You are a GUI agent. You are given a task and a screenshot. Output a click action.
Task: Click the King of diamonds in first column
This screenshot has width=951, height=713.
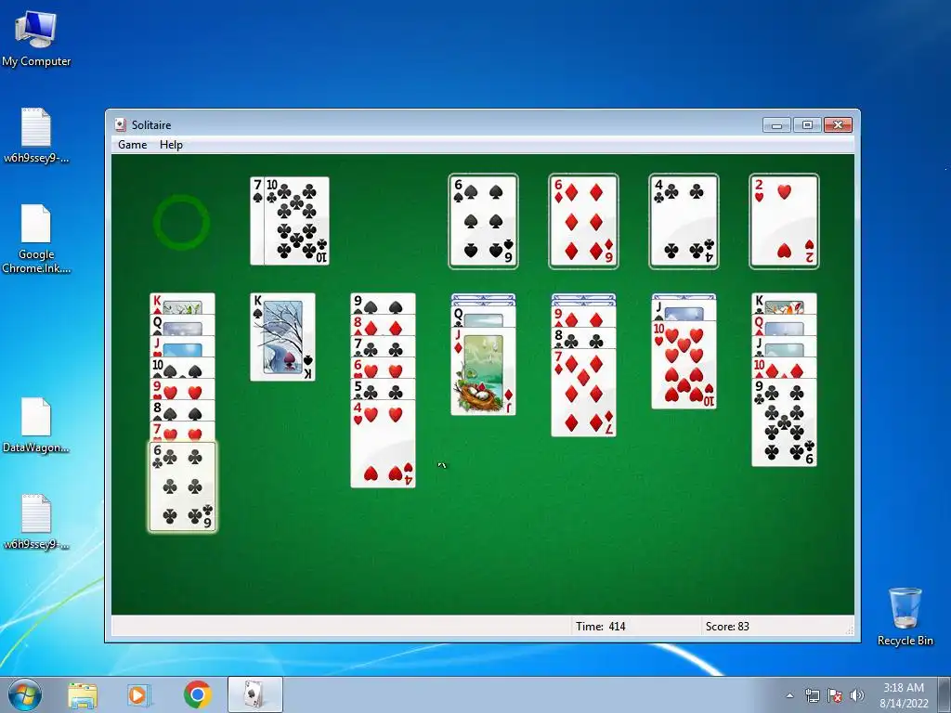pos(183,304)
